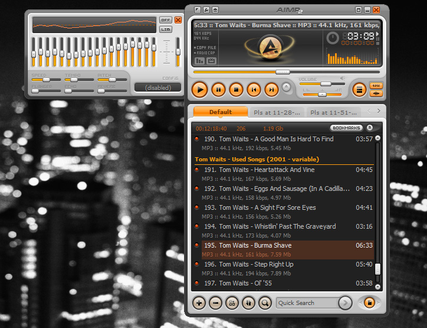Image resolution: width=427 pixels, height=328 pixels.
Task: Skip to the next track
Action: tap(271, 90)
